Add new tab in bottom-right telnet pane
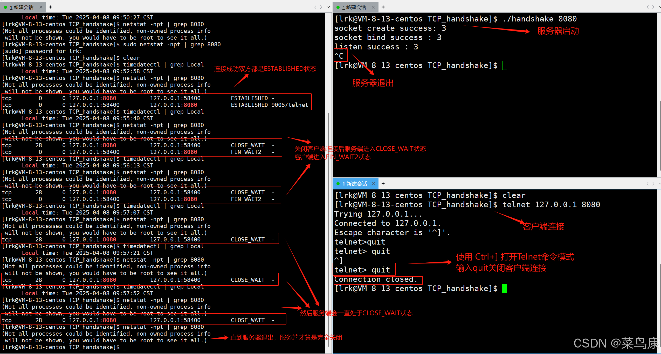Screen dimensions: 661x354 pos(383,183)
